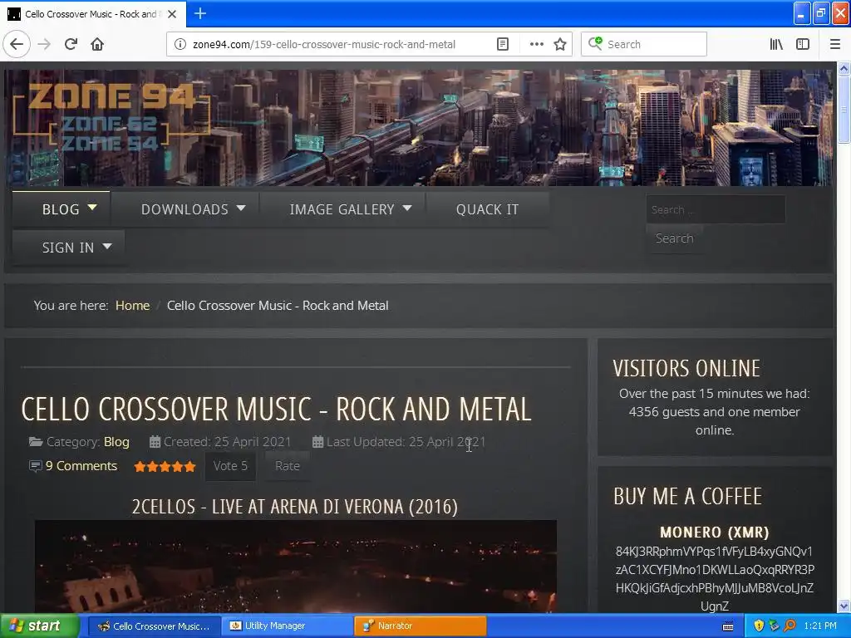
Task: Click the scrollbar up arrow
Action: (x=844, y=68)
